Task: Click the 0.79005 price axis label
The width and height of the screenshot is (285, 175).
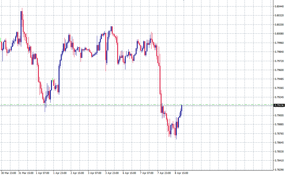Action: click(279, 115)
